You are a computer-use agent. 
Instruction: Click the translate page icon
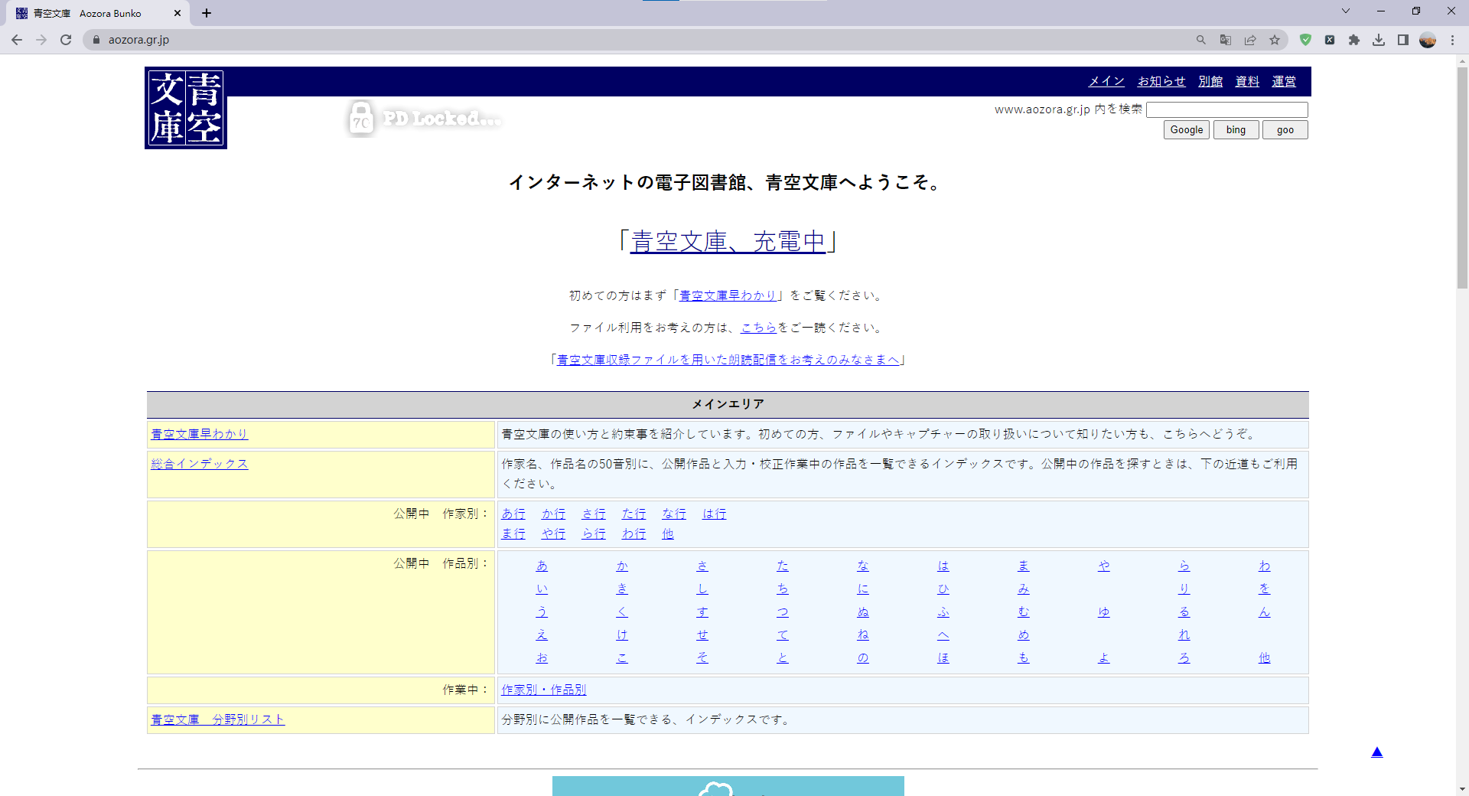(x=1226, y=40)
